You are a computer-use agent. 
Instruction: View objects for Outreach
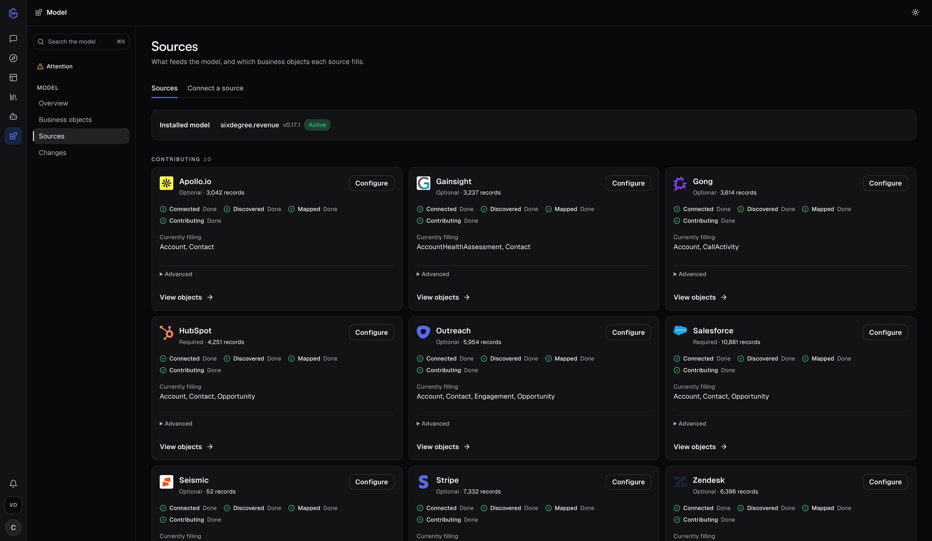coord(443,447)
